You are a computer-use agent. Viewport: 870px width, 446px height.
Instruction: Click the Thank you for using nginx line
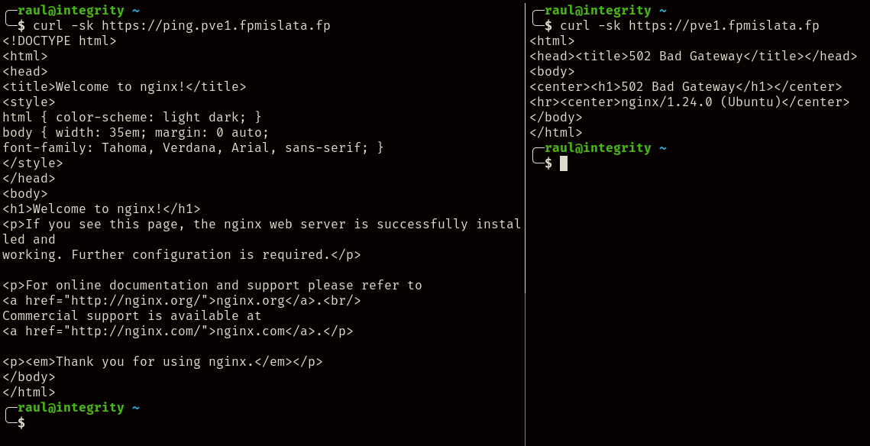162,362
